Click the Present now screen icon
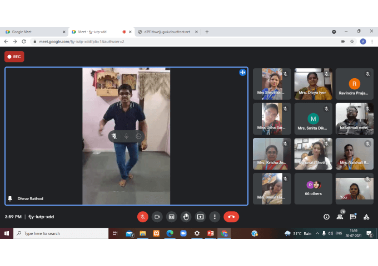This screenshot has width=378, height=266. 200,217
